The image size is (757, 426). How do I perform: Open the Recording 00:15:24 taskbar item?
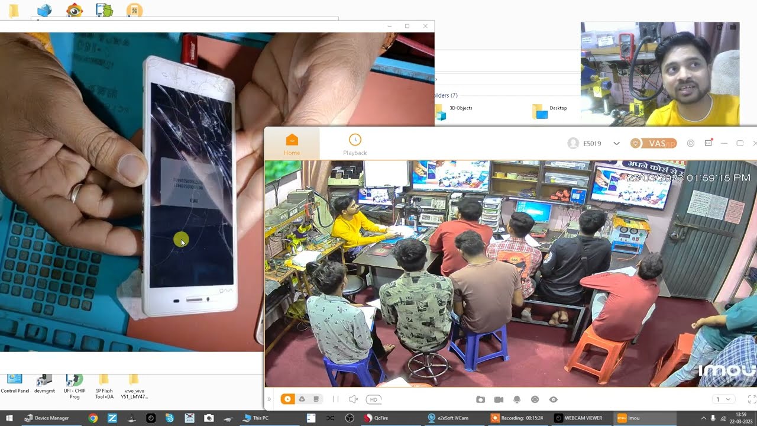pyautogui.click(x=517, y=418)
